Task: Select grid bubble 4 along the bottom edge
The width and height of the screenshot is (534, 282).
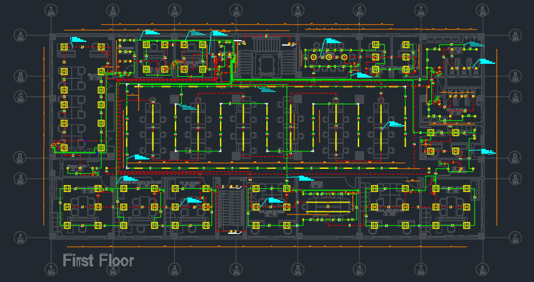Action: pyautogui.click(x=236, y=269)
